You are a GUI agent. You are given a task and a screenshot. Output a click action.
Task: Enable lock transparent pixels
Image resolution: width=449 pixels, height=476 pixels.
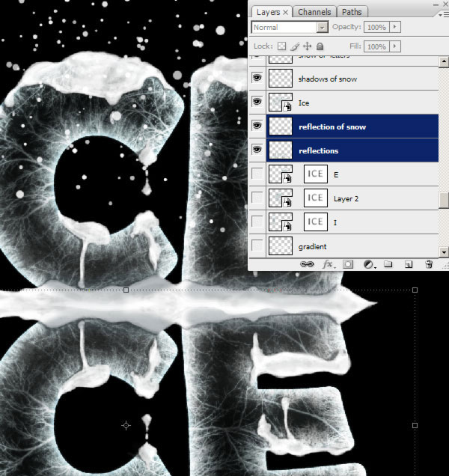tap(281, 46)
